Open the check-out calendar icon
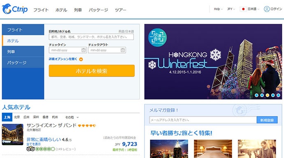Viewport: 284px width, 158px height. pos(123,50)
